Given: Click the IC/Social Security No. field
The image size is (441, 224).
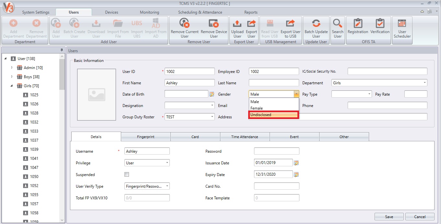Looking at the screenshot, I should coord(388,71).
